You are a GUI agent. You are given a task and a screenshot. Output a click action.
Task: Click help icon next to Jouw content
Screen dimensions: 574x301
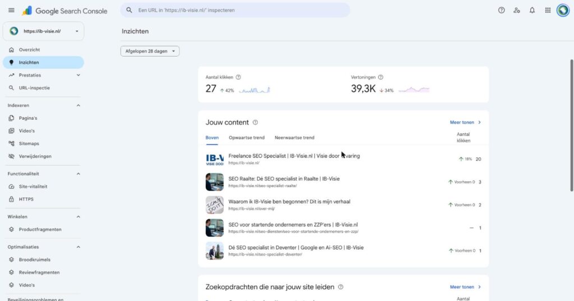click(255, 123)
